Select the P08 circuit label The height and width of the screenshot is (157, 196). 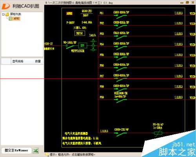pyautogui.click(x=102, y=87)
